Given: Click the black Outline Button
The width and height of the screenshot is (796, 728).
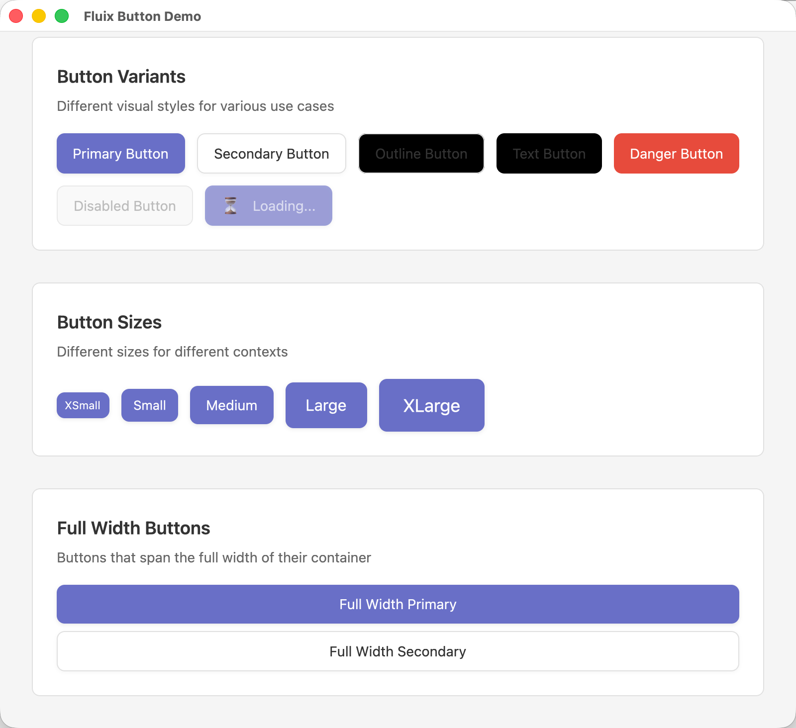Looking at the screenshot, I should [421, 153].
